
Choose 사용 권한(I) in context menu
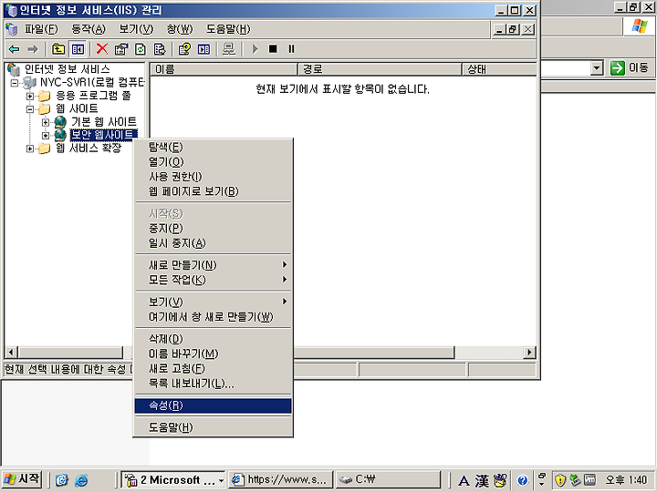pyautogui.click(x=213, y=177)
